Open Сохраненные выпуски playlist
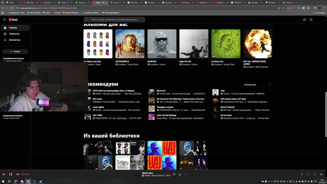327x184 pixels. coord(13,117)
